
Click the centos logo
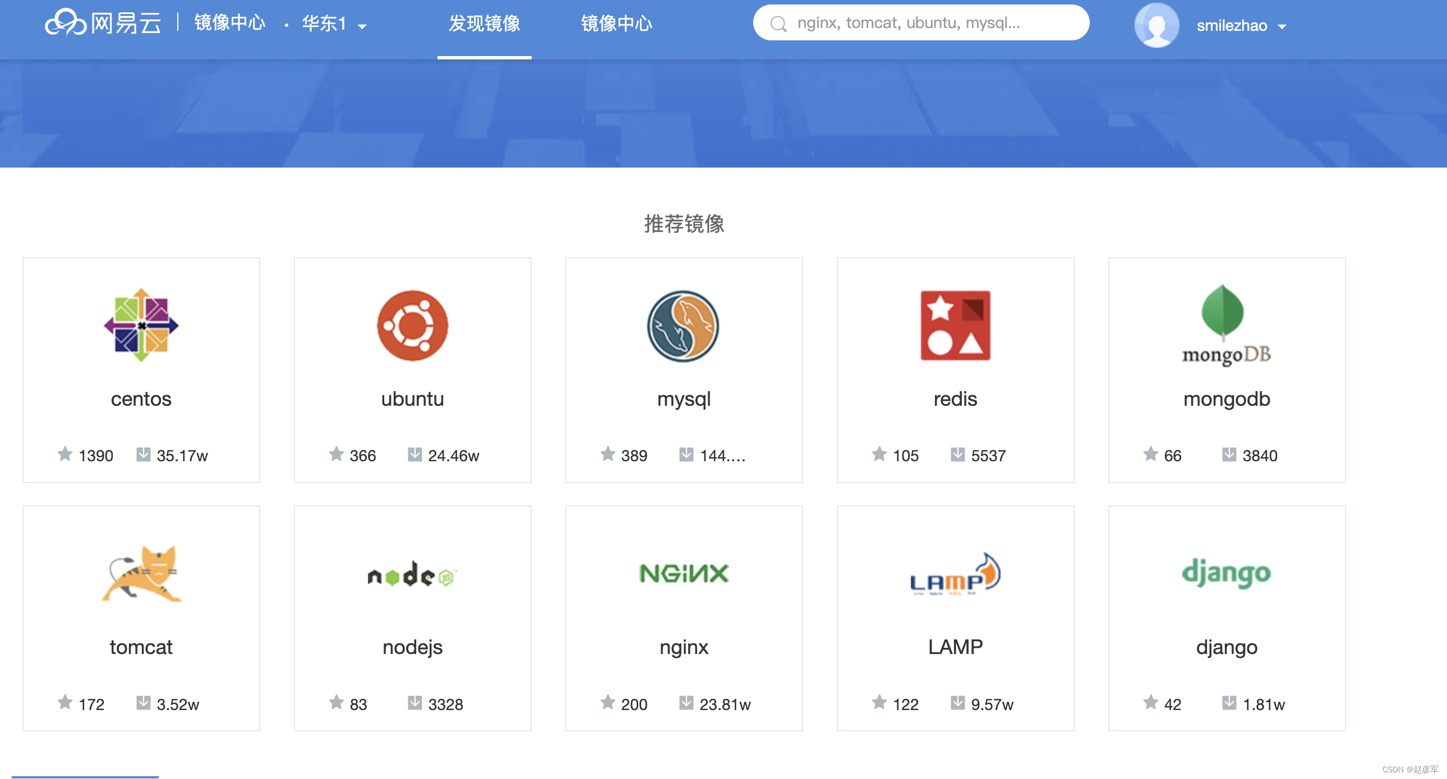(x=141, y=325)
